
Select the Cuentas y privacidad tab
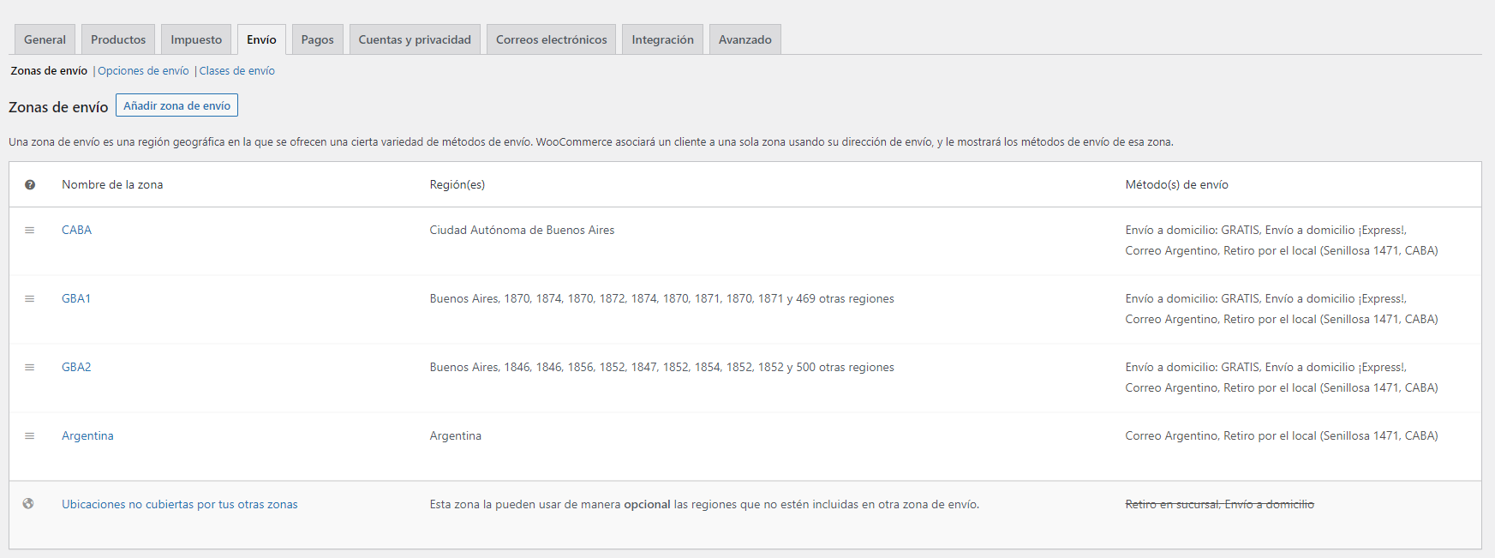(x=415, y=39)
